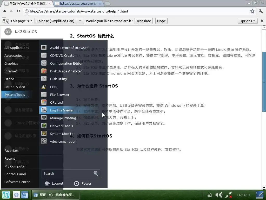Launch the GParted icon
Screen dimensions: 266x200
coord(44,102)
